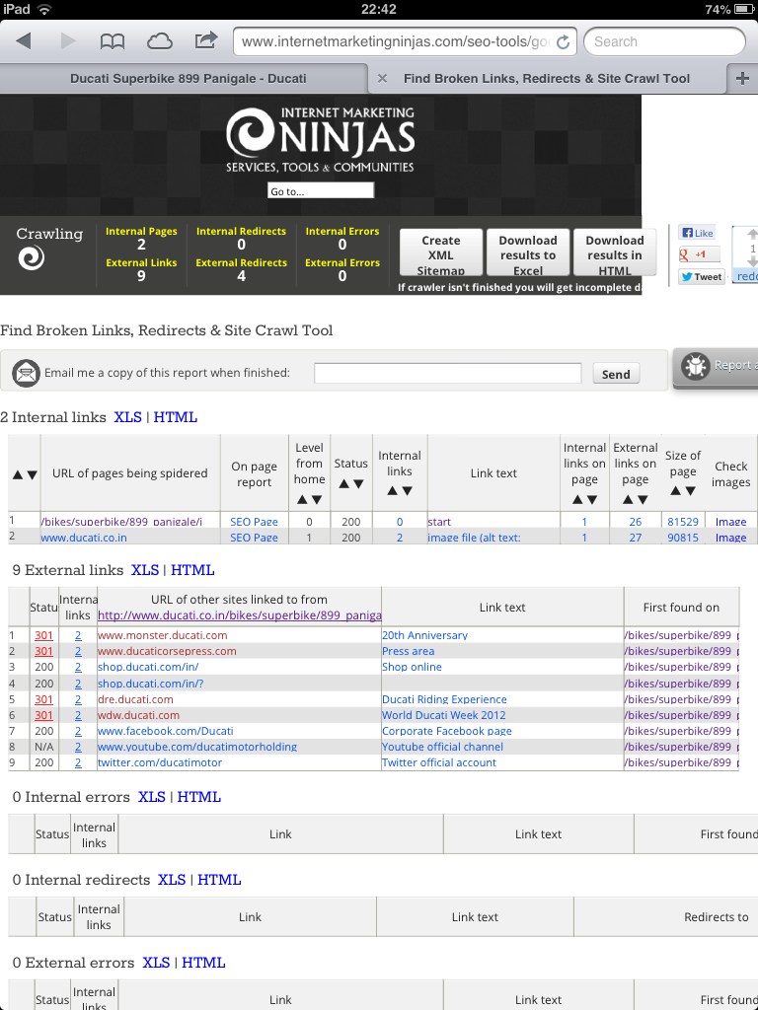This screenshot has width=758, height=1010.
Task: Check Image link for www.ducati.co.in row
Action: pos(731,538)
